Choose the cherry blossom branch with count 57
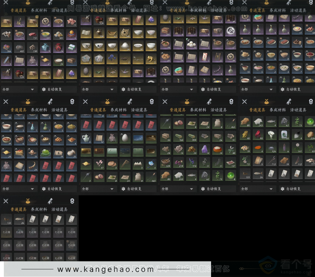This screenshot has width=315, height=277. 98,164
